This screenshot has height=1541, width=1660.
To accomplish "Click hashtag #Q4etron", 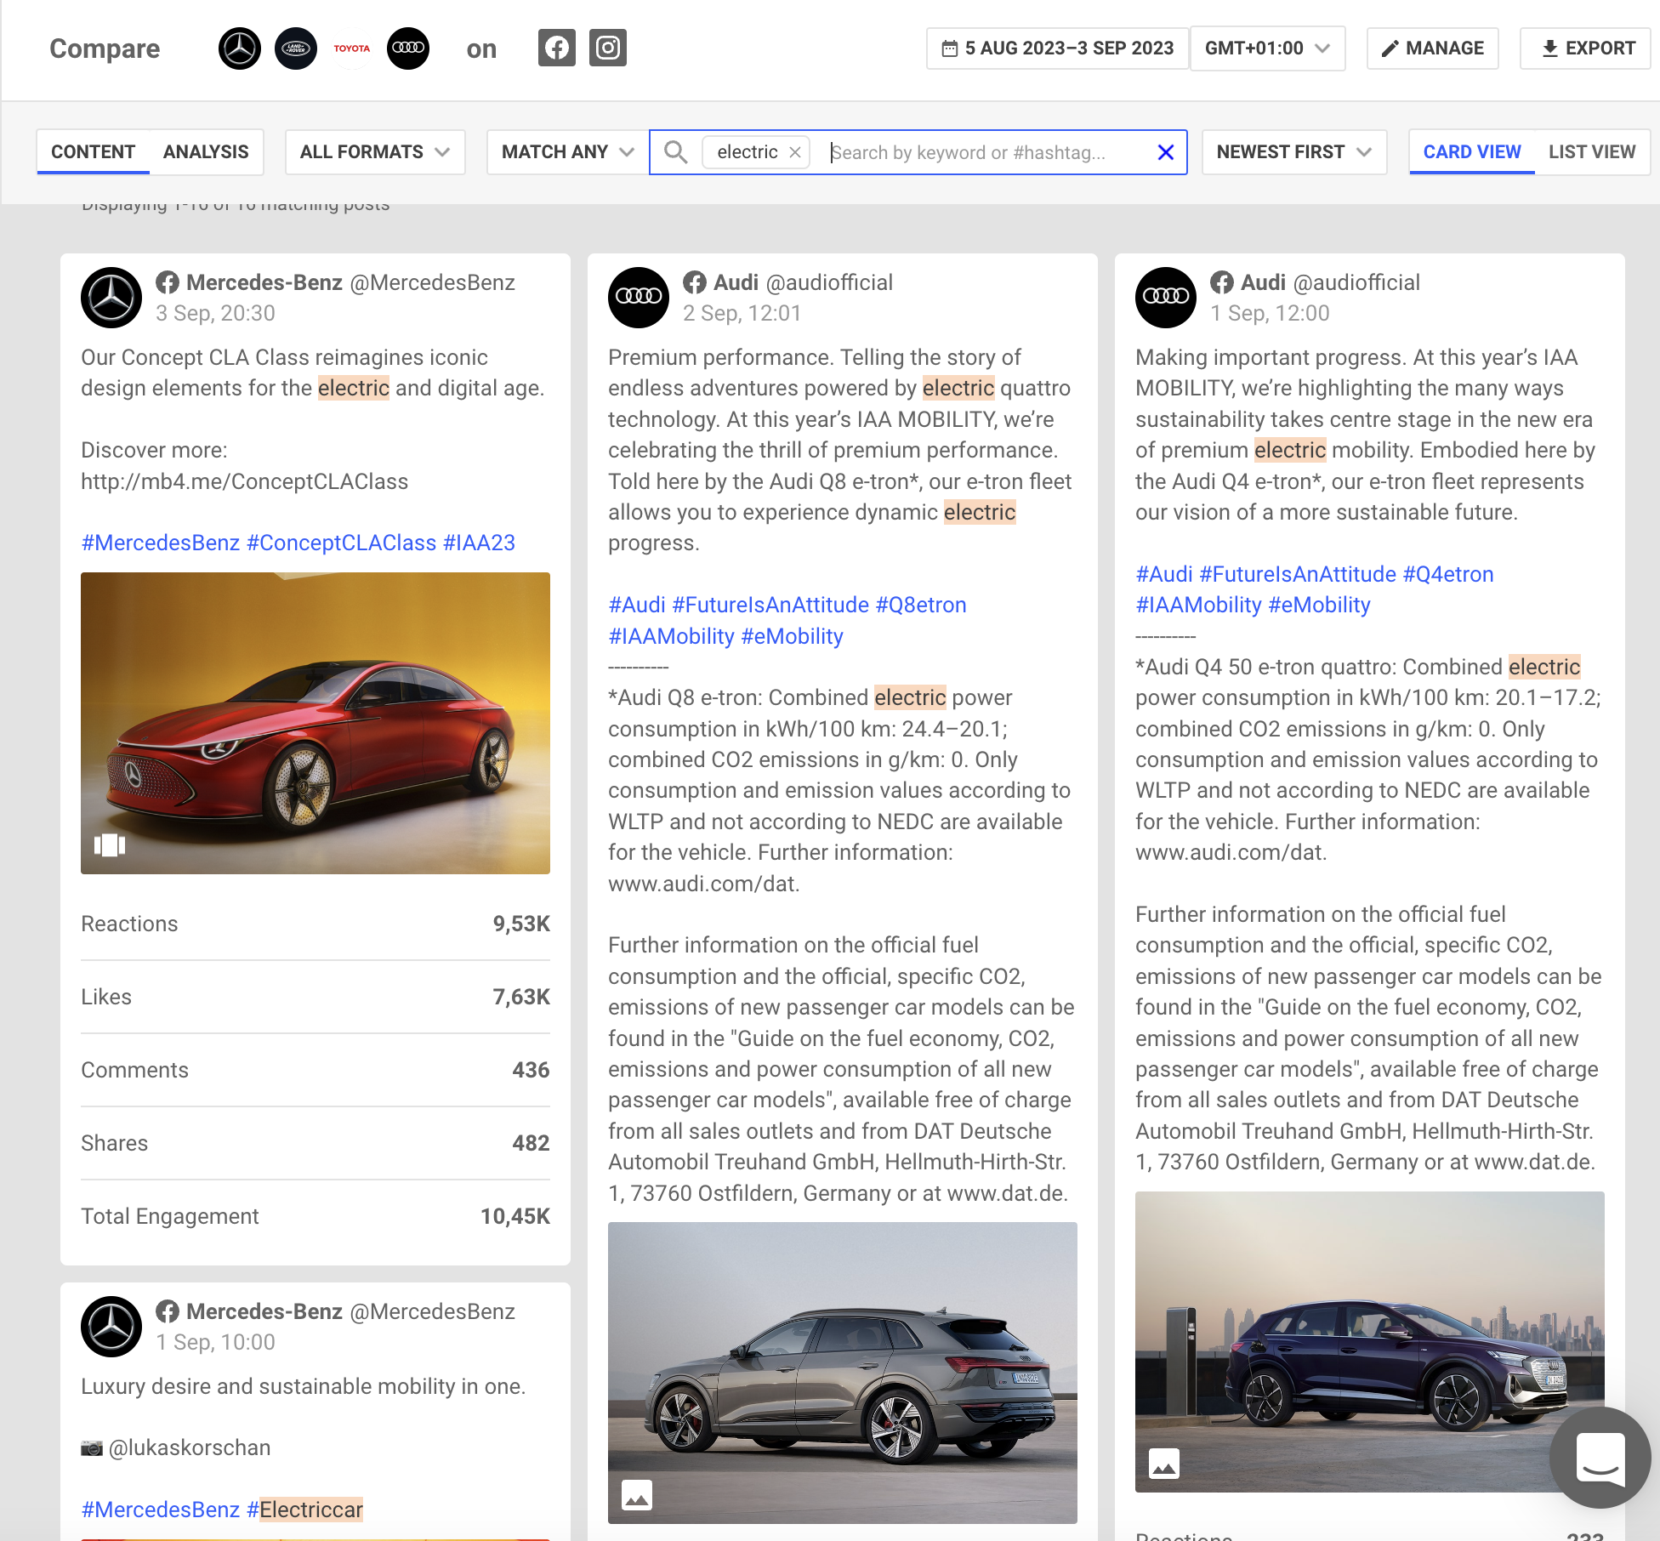I will coord(1448,574).
